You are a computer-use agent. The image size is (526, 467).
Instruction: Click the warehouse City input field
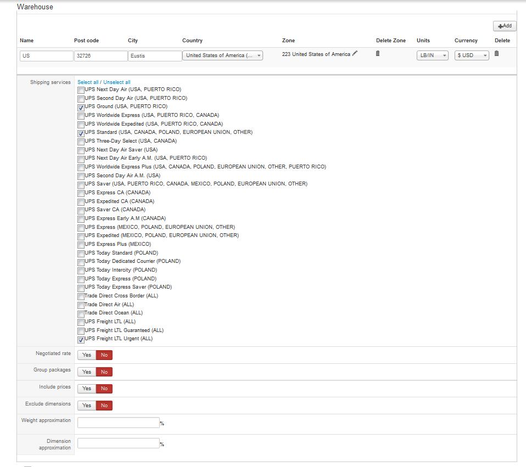154,56
